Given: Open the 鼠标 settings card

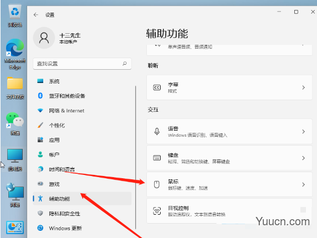Looking at the screenshot, I should pos(229,184).
